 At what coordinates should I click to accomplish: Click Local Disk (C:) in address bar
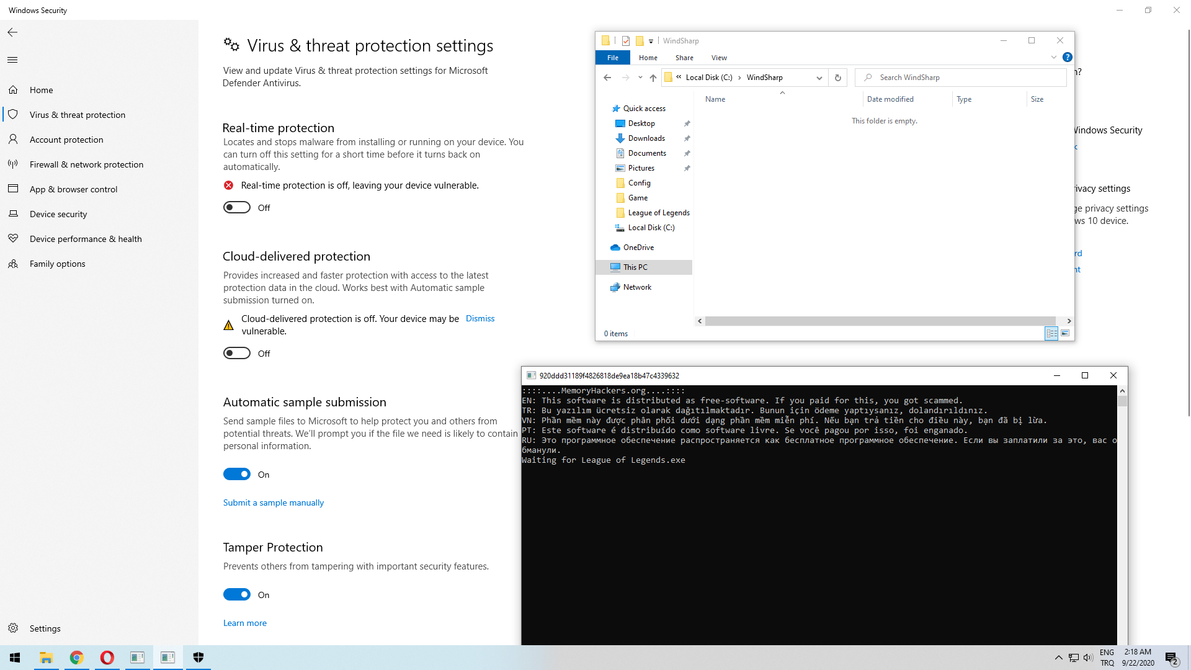(709, 78)
